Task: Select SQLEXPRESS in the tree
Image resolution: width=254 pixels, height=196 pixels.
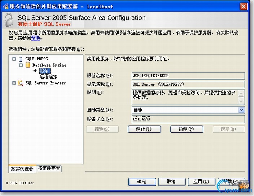Action: point(36,59)
